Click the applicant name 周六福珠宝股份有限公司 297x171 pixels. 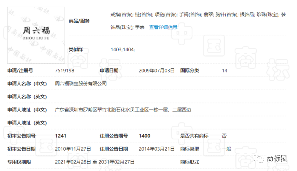coord(81,84)
